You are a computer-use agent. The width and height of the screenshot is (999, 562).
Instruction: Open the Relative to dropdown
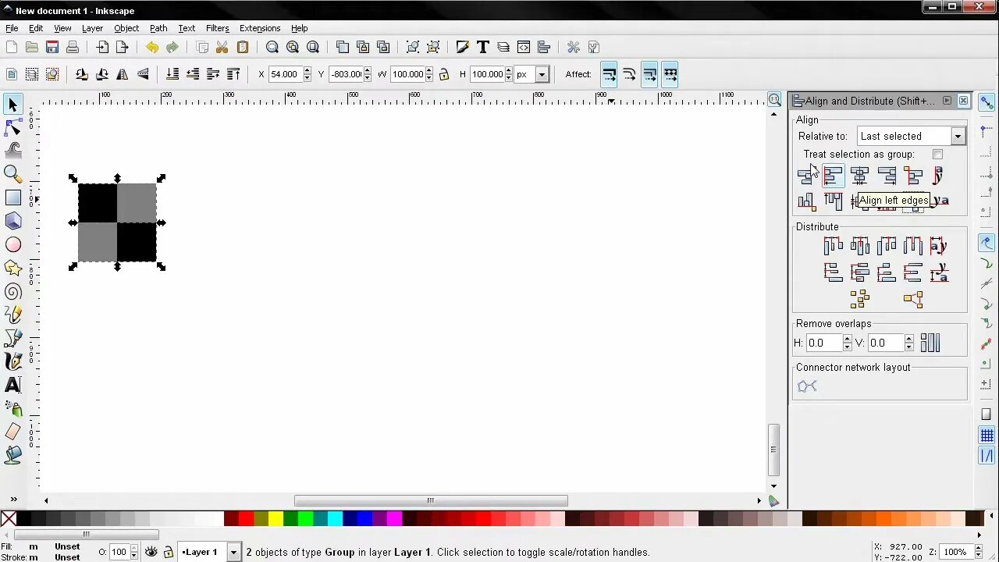(x=911, y=136)
